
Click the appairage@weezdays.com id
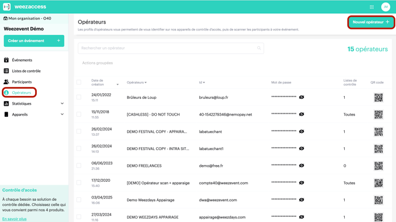222,217
